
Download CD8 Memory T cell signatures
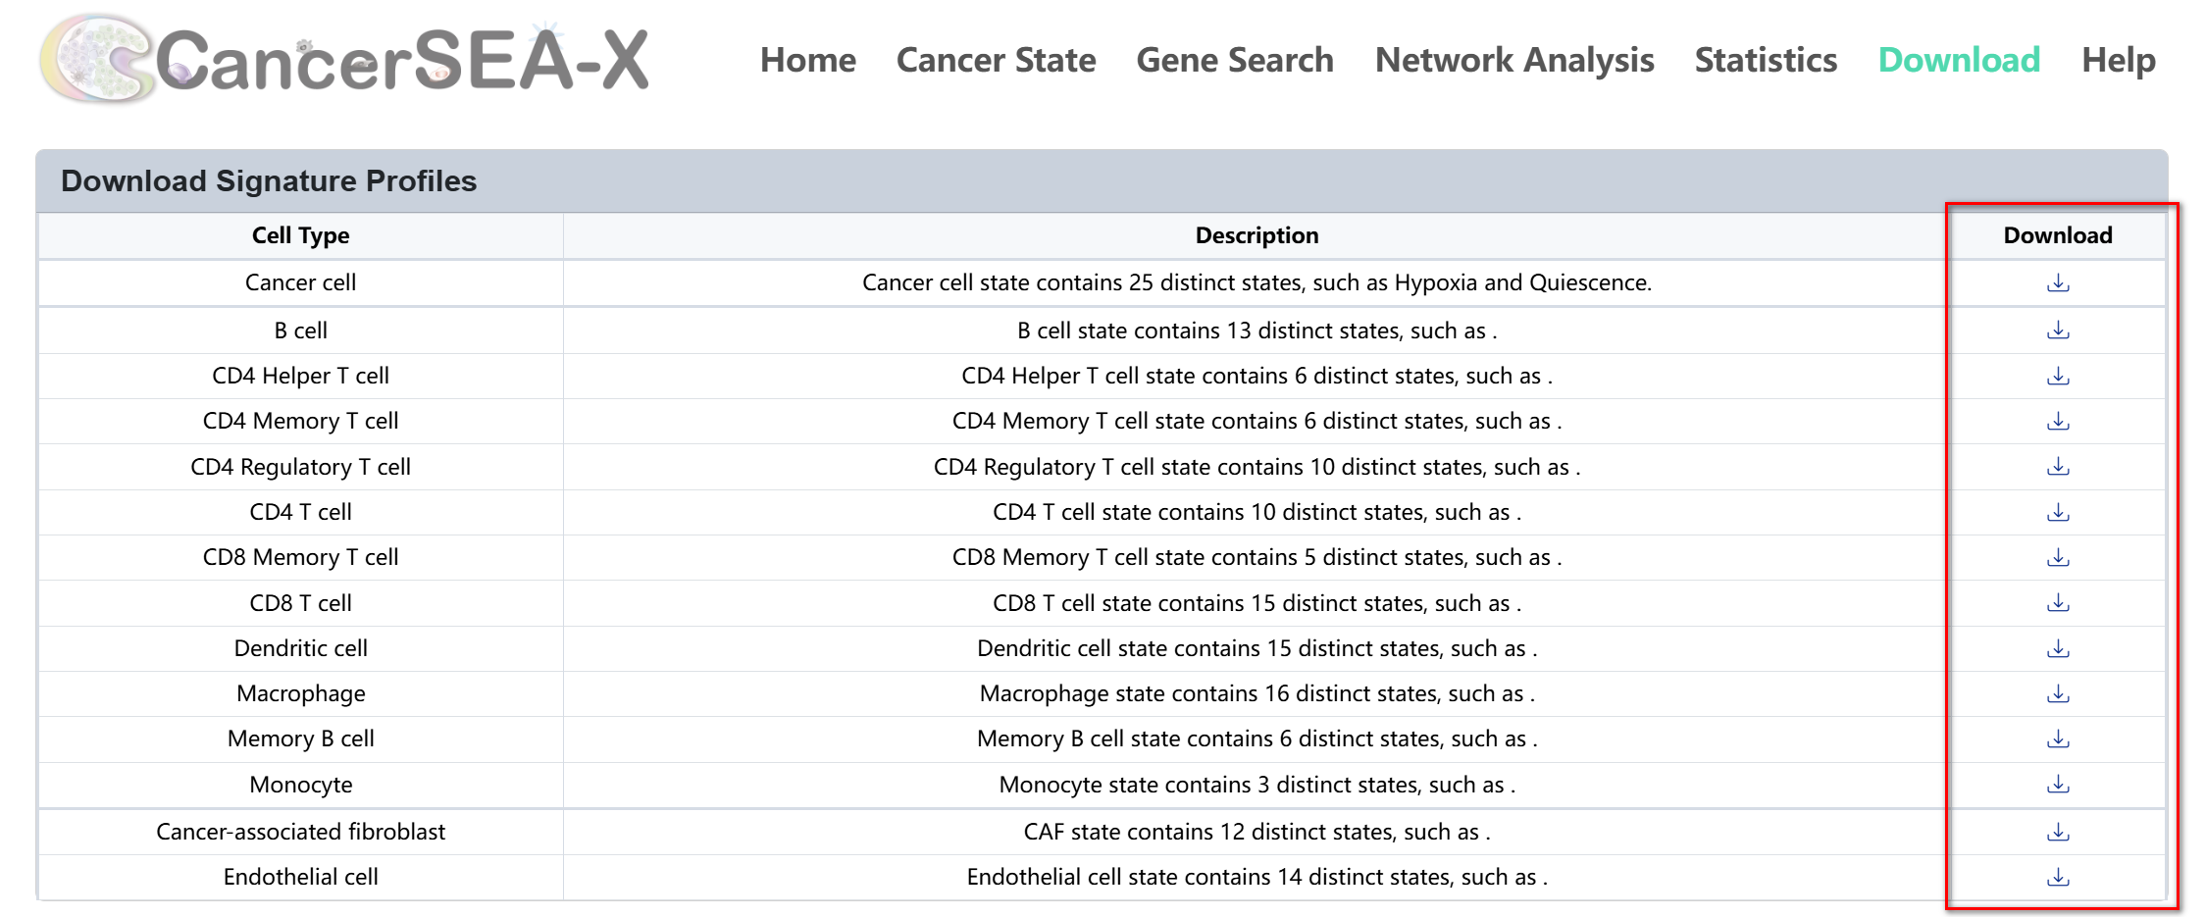coord(2058,557)
